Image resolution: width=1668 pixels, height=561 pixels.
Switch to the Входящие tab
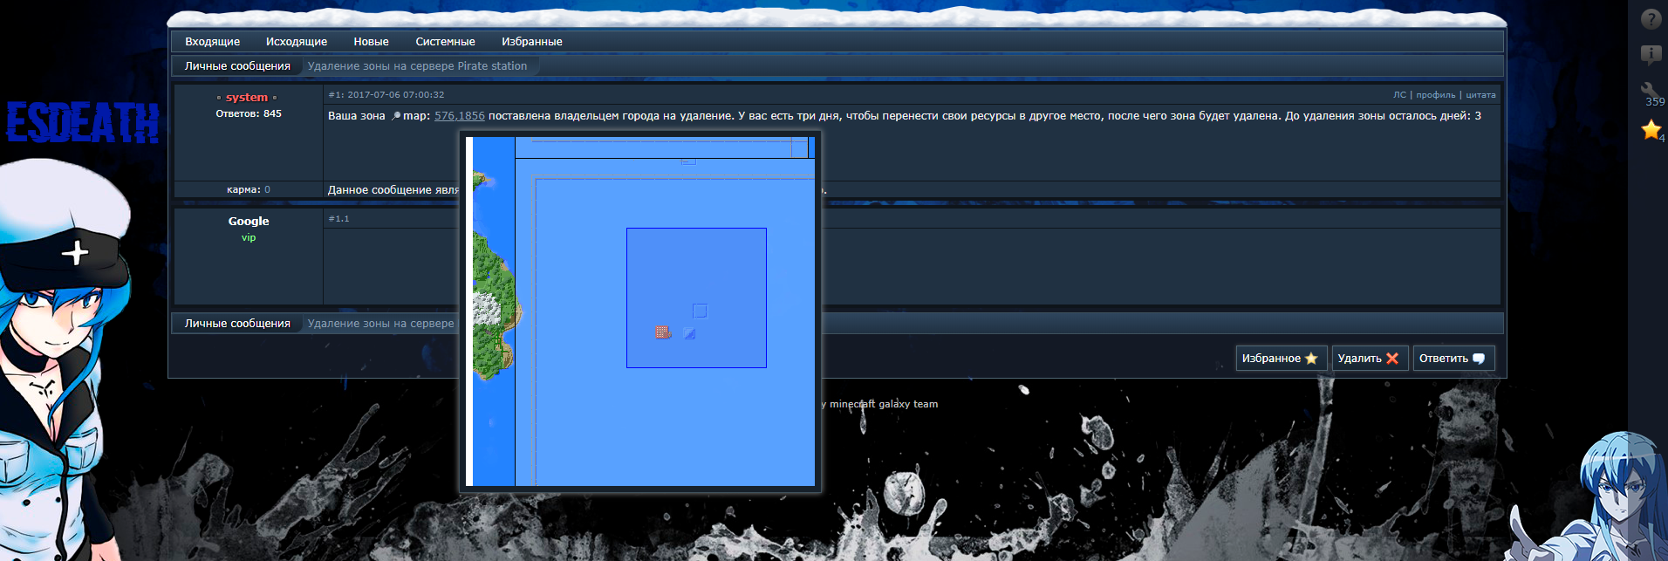[212, 41]
